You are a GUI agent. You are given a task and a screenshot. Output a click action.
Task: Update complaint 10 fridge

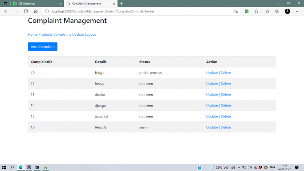pos(212,73)
